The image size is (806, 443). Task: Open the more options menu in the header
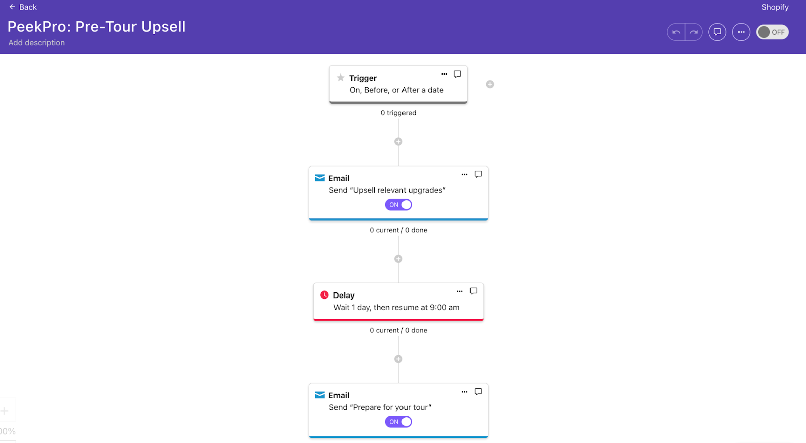tap(741, 32)
